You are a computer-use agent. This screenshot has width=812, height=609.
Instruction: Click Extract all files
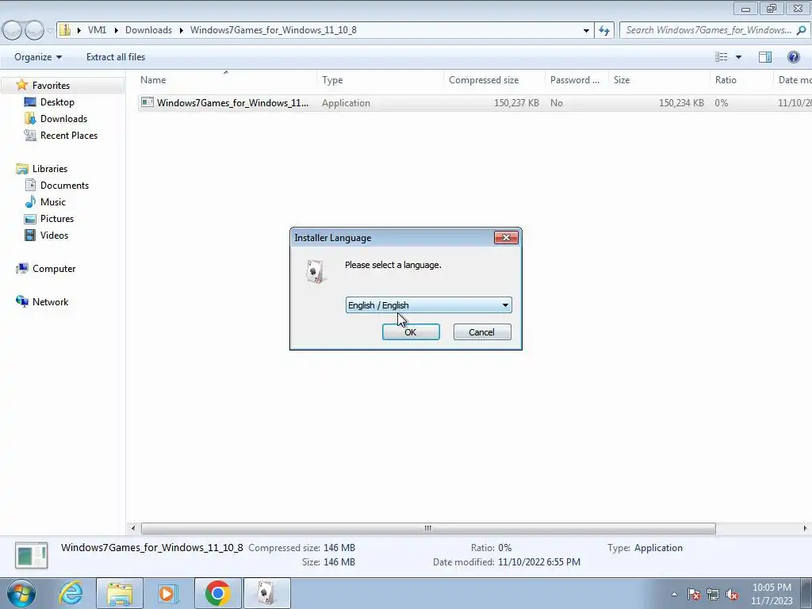[116, 57]
